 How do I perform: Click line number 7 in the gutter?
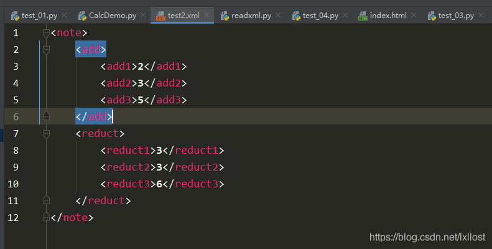[16, 133]
